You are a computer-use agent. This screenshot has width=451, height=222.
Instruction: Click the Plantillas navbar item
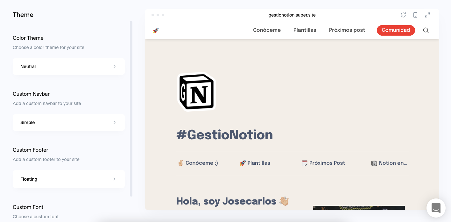click(x=305, y=30)
